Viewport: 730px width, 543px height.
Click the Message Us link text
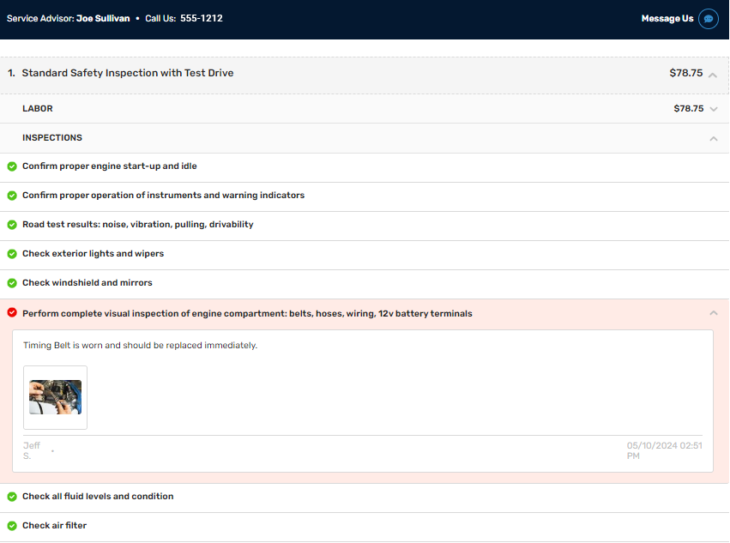coord(667,19)
